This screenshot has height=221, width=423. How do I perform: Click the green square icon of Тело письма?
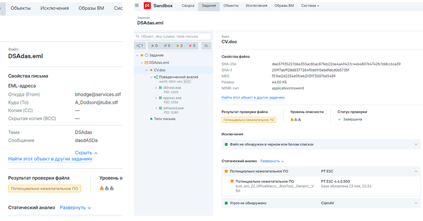[x=151, y=118]
